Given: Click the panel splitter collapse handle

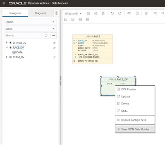Looking at the screenshot, I should (x=61, y=81).
